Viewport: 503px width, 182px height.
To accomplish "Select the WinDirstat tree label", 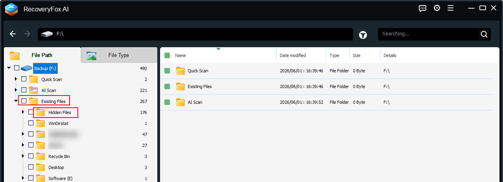I will coord(59,123).
